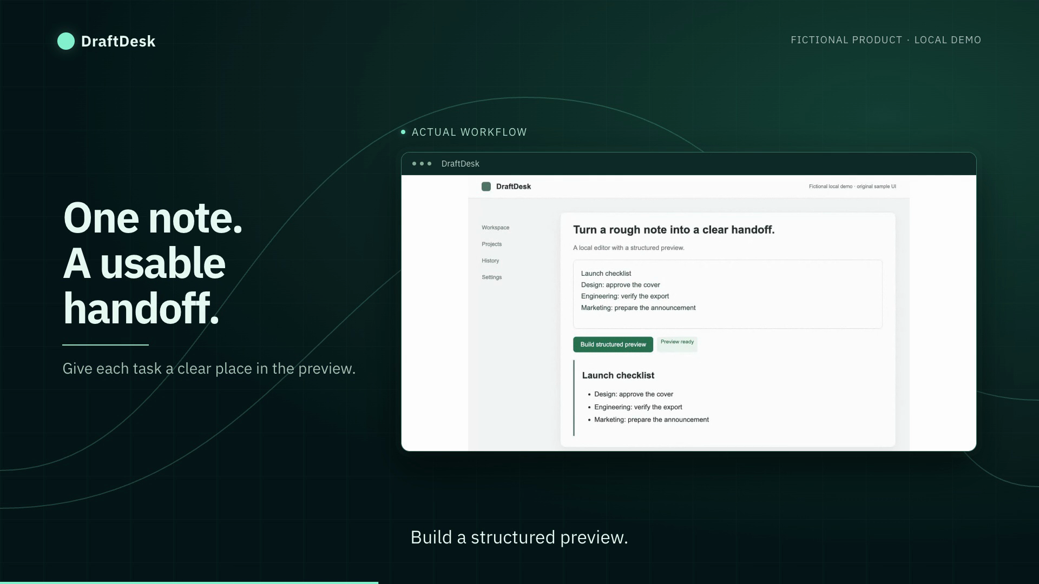Viewport: 1039px width, 584px height.
Task: Click the DraftDesk window title text
Action: pos(460,164)
